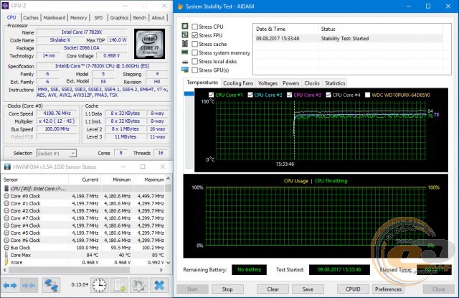Click the HWiNFO clock reset icon
The image size is (459, 298).
tap(100, 285)
